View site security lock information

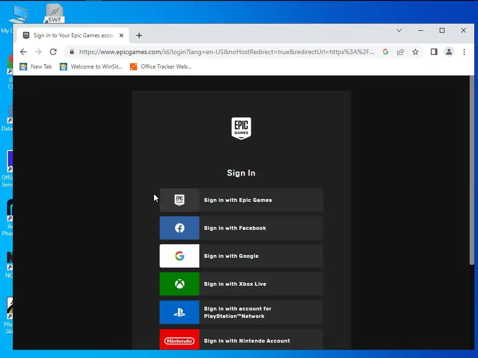coord(71,52)
